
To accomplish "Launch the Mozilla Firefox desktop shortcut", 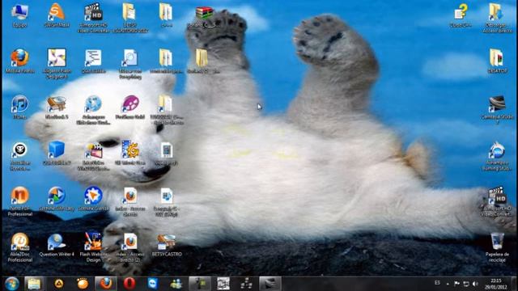I will tap(19, 57).
